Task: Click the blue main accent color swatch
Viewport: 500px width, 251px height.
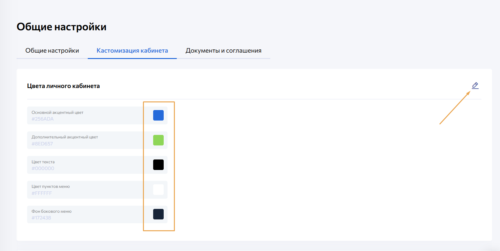Action: click(x=158, y=115)
